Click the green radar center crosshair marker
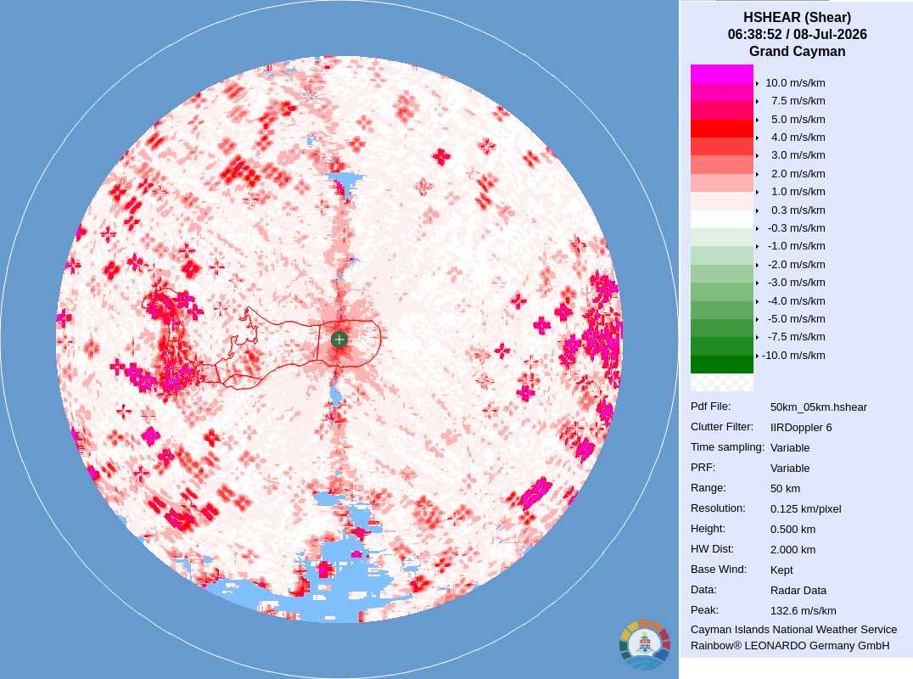This screenshot has height=679, width=913. click(339, 339)
